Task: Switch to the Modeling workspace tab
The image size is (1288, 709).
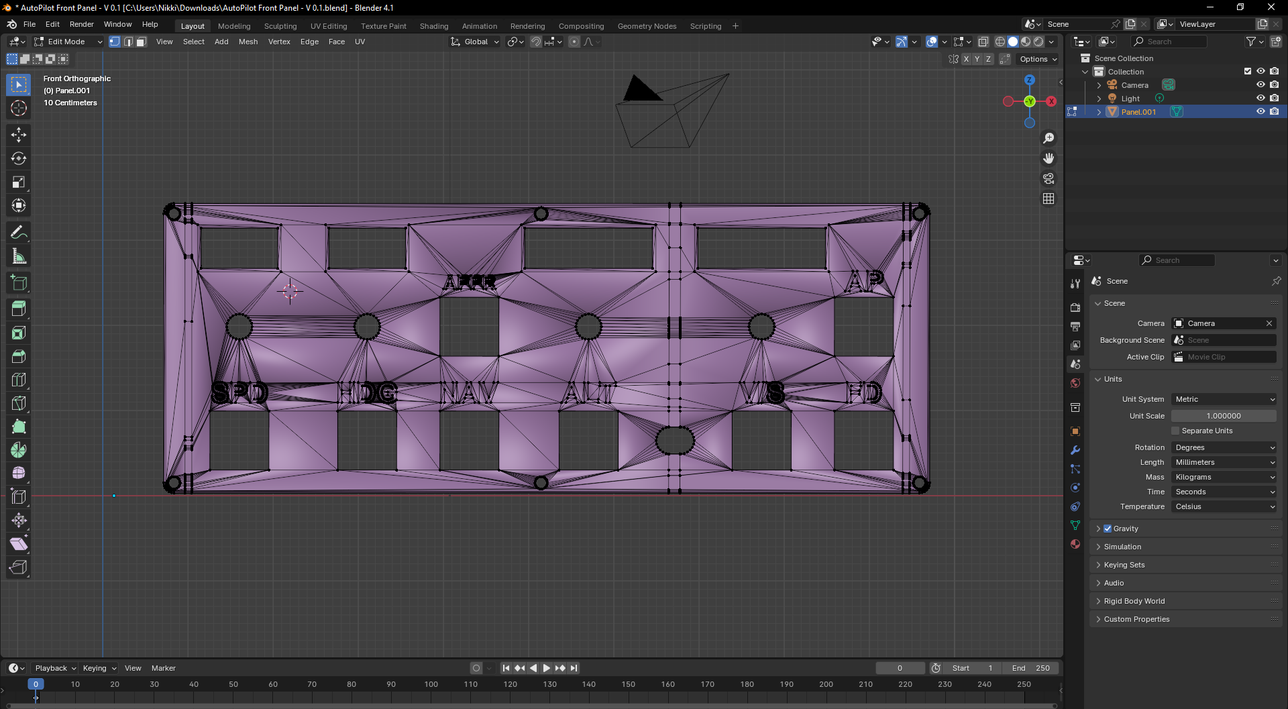Action: click(234, 26)
